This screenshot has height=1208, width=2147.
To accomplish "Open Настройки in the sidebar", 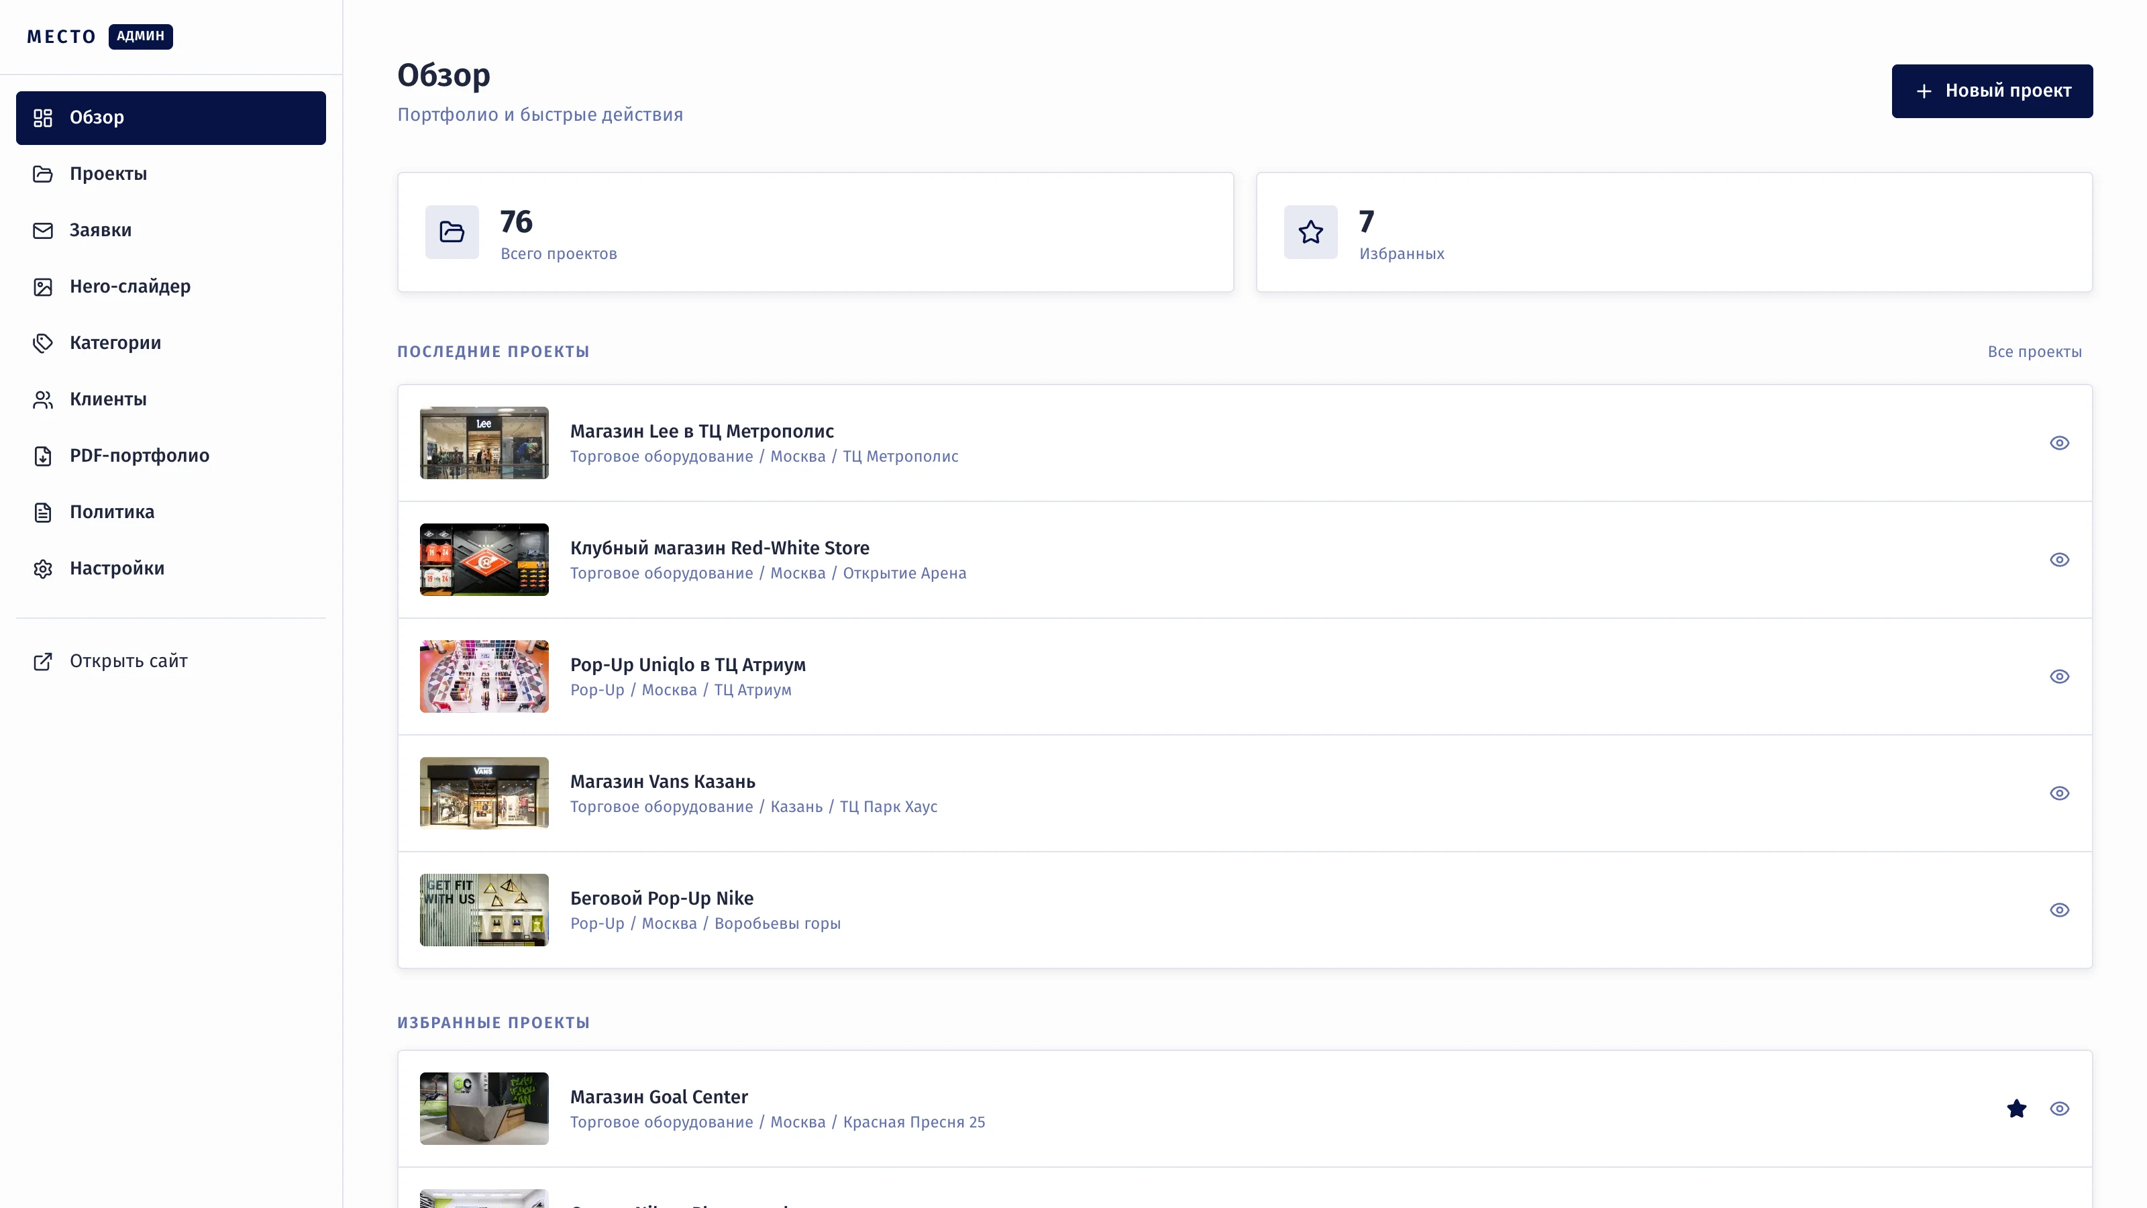I will tap(171, 568).
